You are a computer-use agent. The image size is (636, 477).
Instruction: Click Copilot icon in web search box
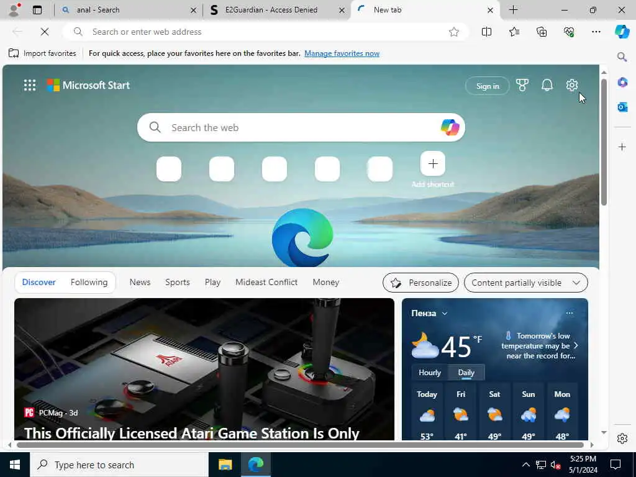(450, 127)
